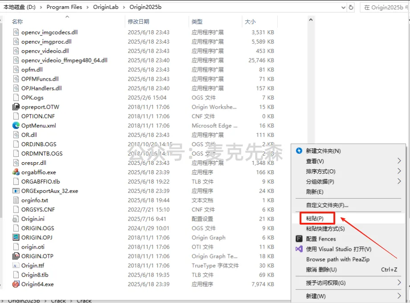
Task: Select Browse path with PeaZip
Action: [338, 259]
